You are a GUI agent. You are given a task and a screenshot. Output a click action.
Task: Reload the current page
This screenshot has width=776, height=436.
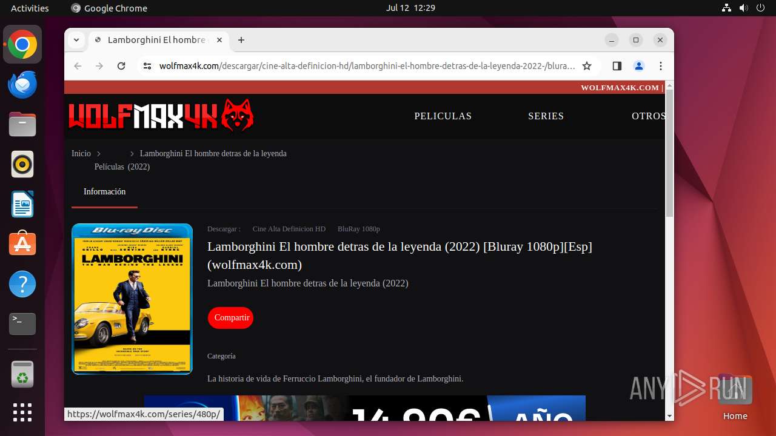click(121, 66)
